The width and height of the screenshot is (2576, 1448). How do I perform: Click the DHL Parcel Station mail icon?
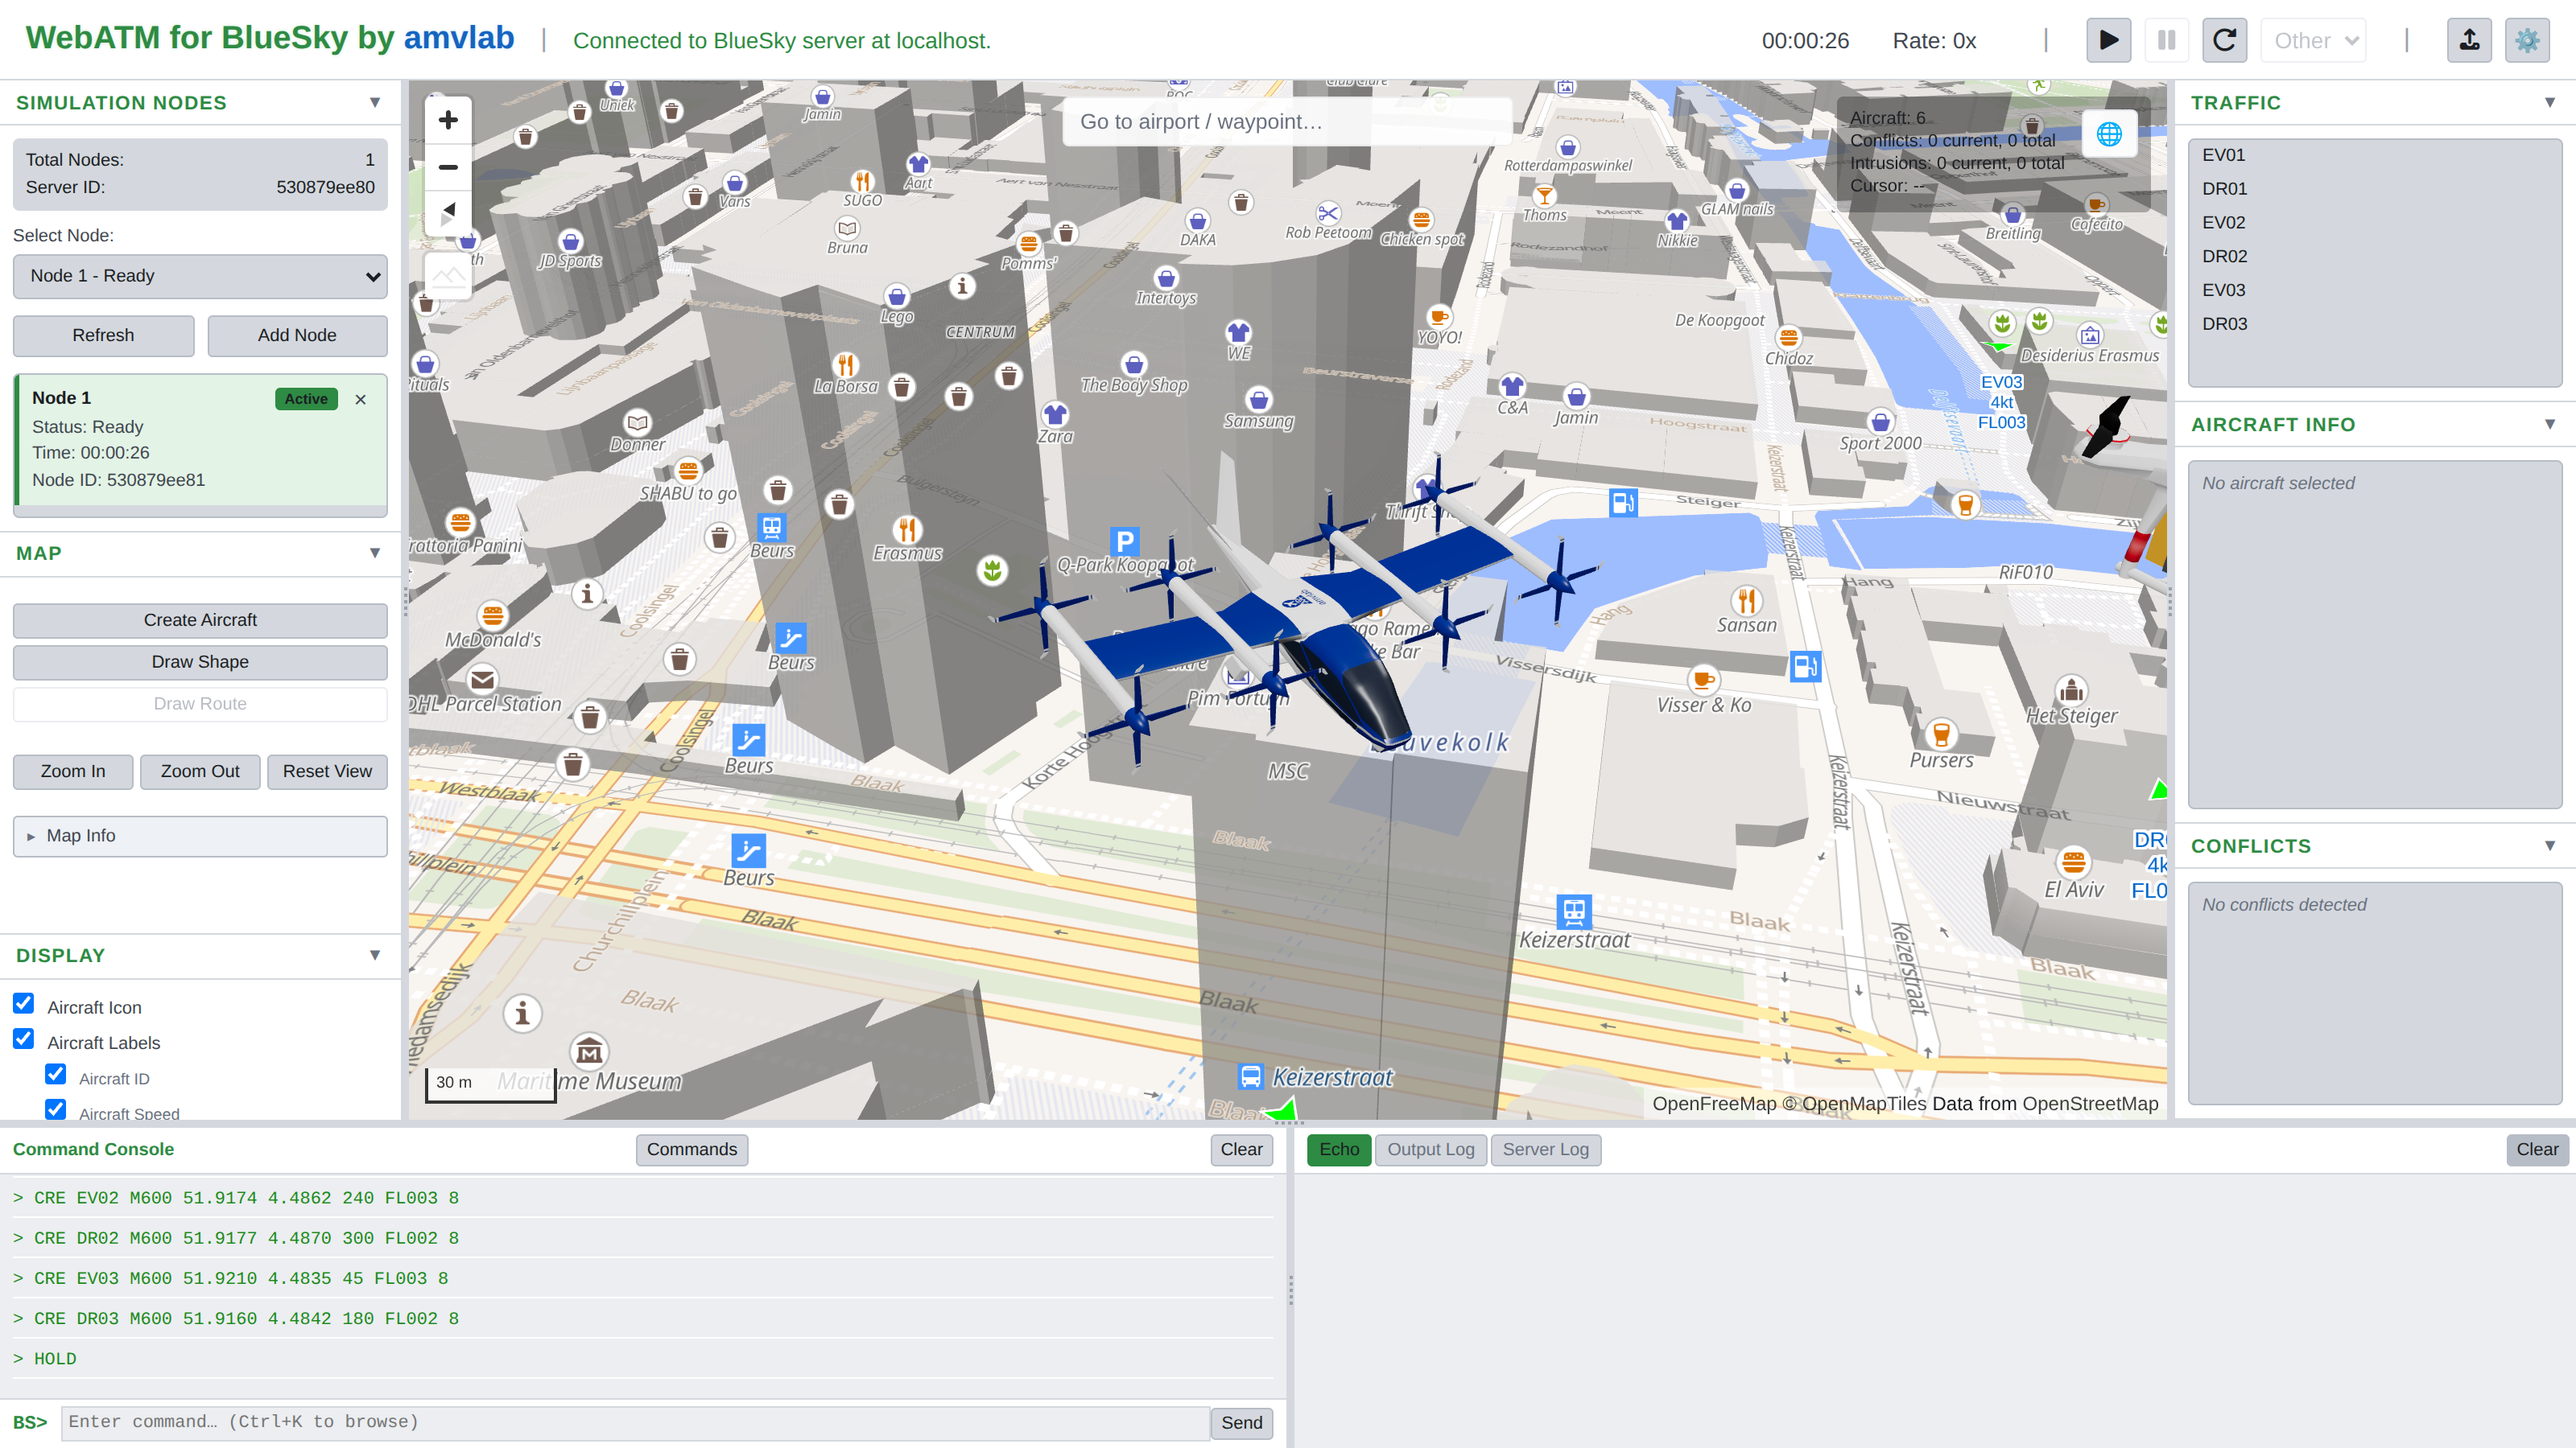[x=482, y=680]
